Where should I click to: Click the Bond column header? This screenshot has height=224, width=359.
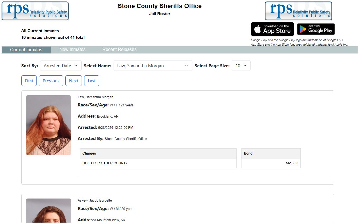pos(271,153)
